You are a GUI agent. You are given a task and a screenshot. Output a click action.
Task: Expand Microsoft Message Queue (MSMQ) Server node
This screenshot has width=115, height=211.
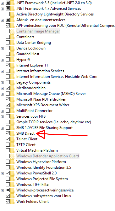click(x=2, y=94)
